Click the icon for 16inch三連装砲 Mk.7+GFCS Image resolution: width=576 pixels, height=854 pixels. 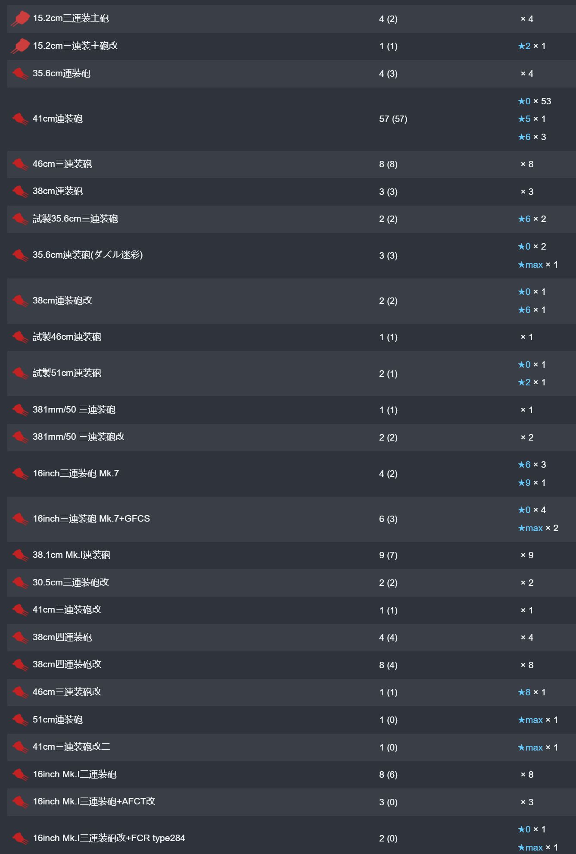pos(20,519)
